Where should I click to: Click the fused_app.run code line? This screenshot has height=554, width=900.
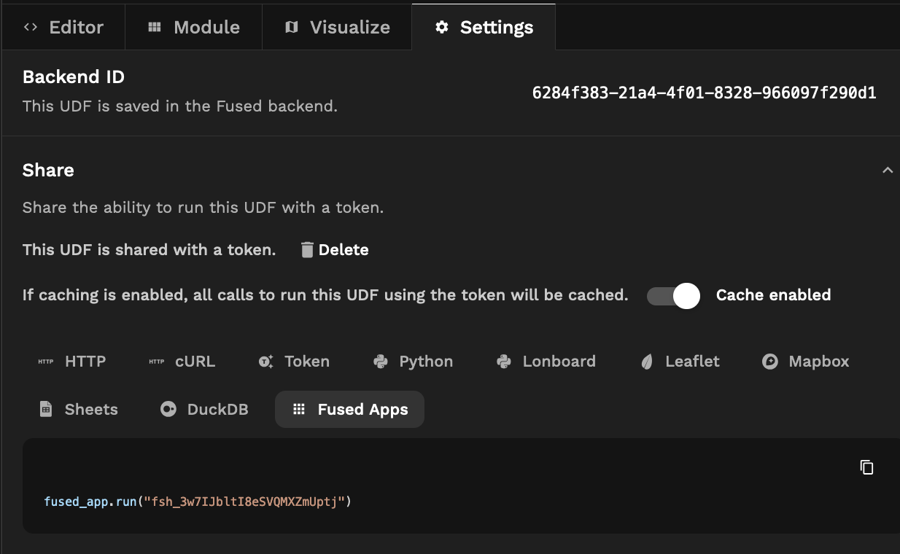[x=198, y=502]
